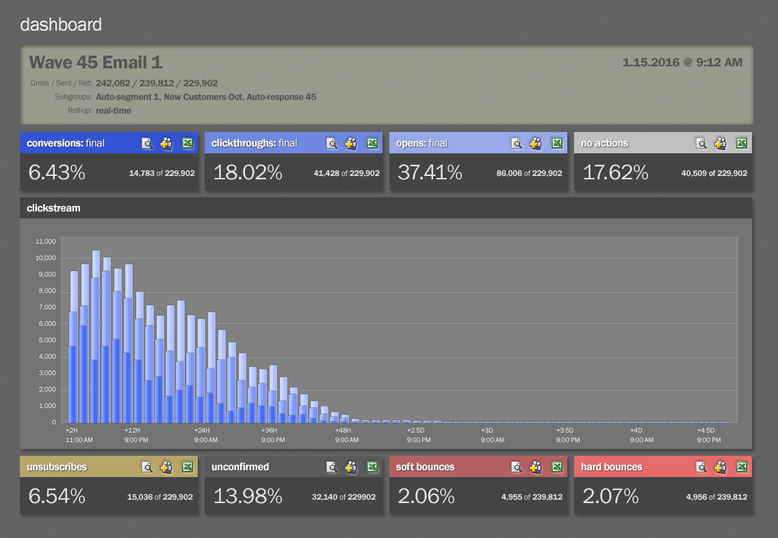This screenshot has width=778, height=538.
Task: Click the dashboard title heading
Action: [x=60, y=25]
